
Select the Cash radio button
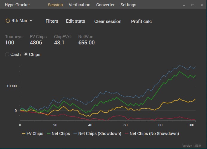(7, 55)
